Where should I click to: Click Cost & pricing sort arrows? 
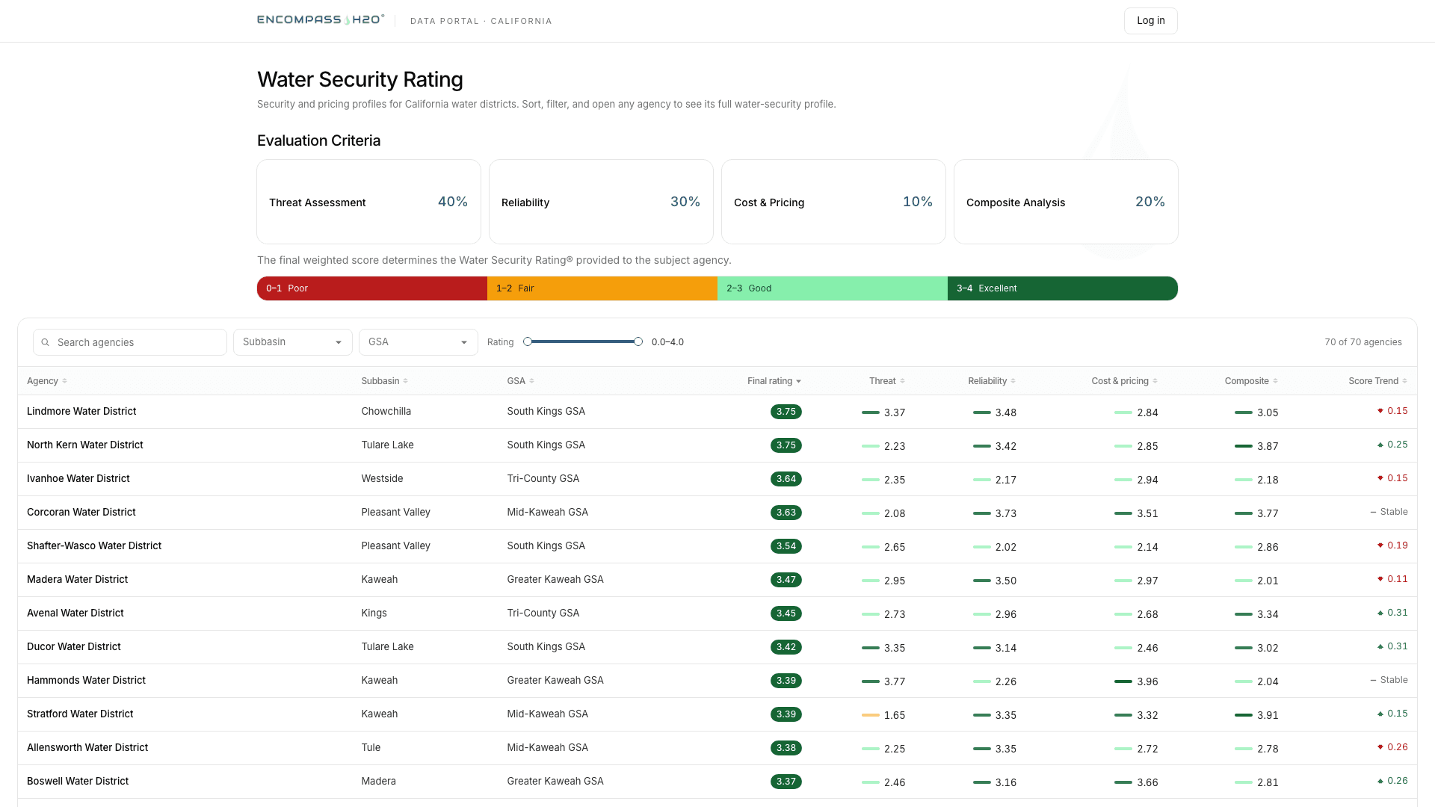coord(1155,381)
